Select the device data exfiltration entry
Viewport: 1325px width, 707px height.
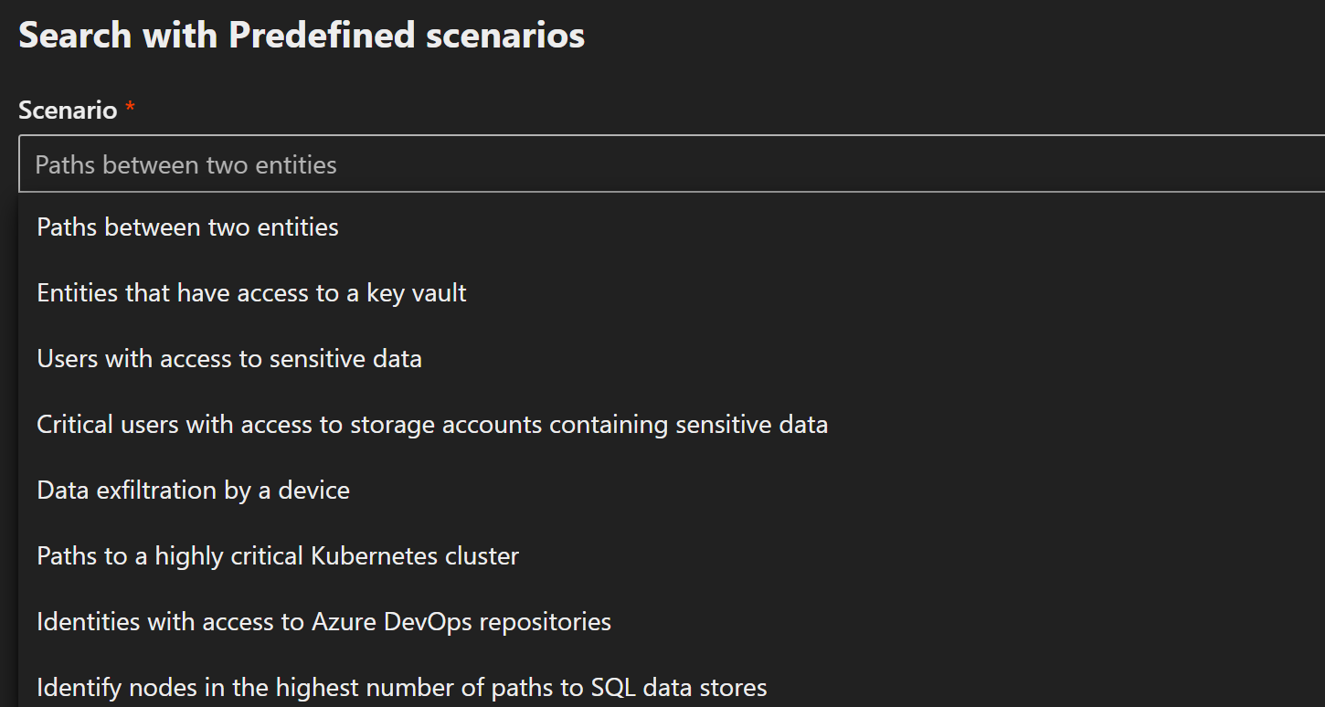(193, 490)
